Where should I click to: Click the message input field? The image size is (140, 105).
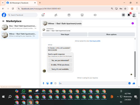(93, 83)
